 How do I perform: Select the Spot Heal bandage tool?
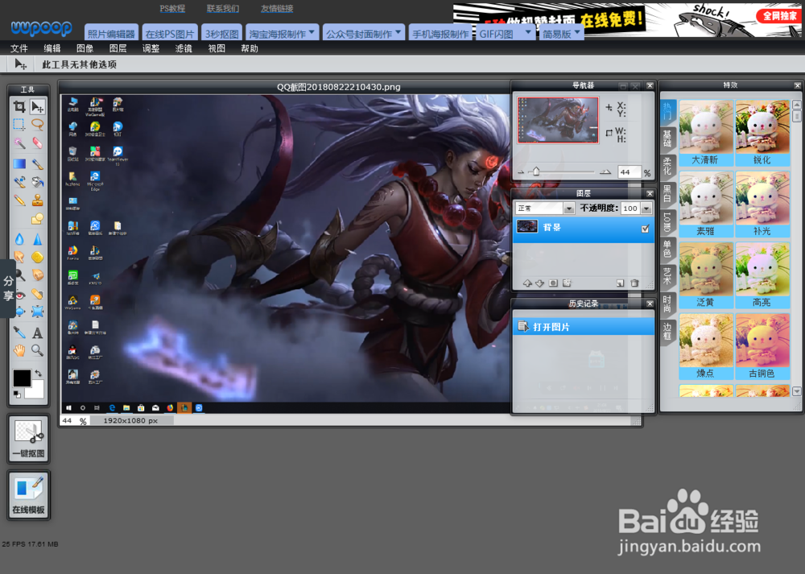point(38,294)
